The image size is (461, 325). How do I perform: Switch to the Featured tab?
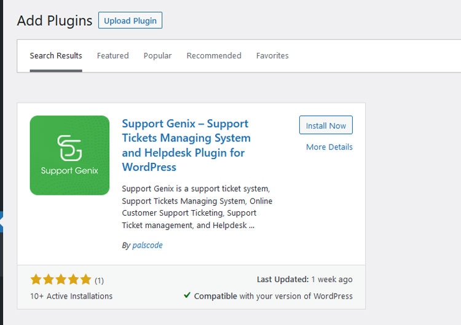point(113,55)
